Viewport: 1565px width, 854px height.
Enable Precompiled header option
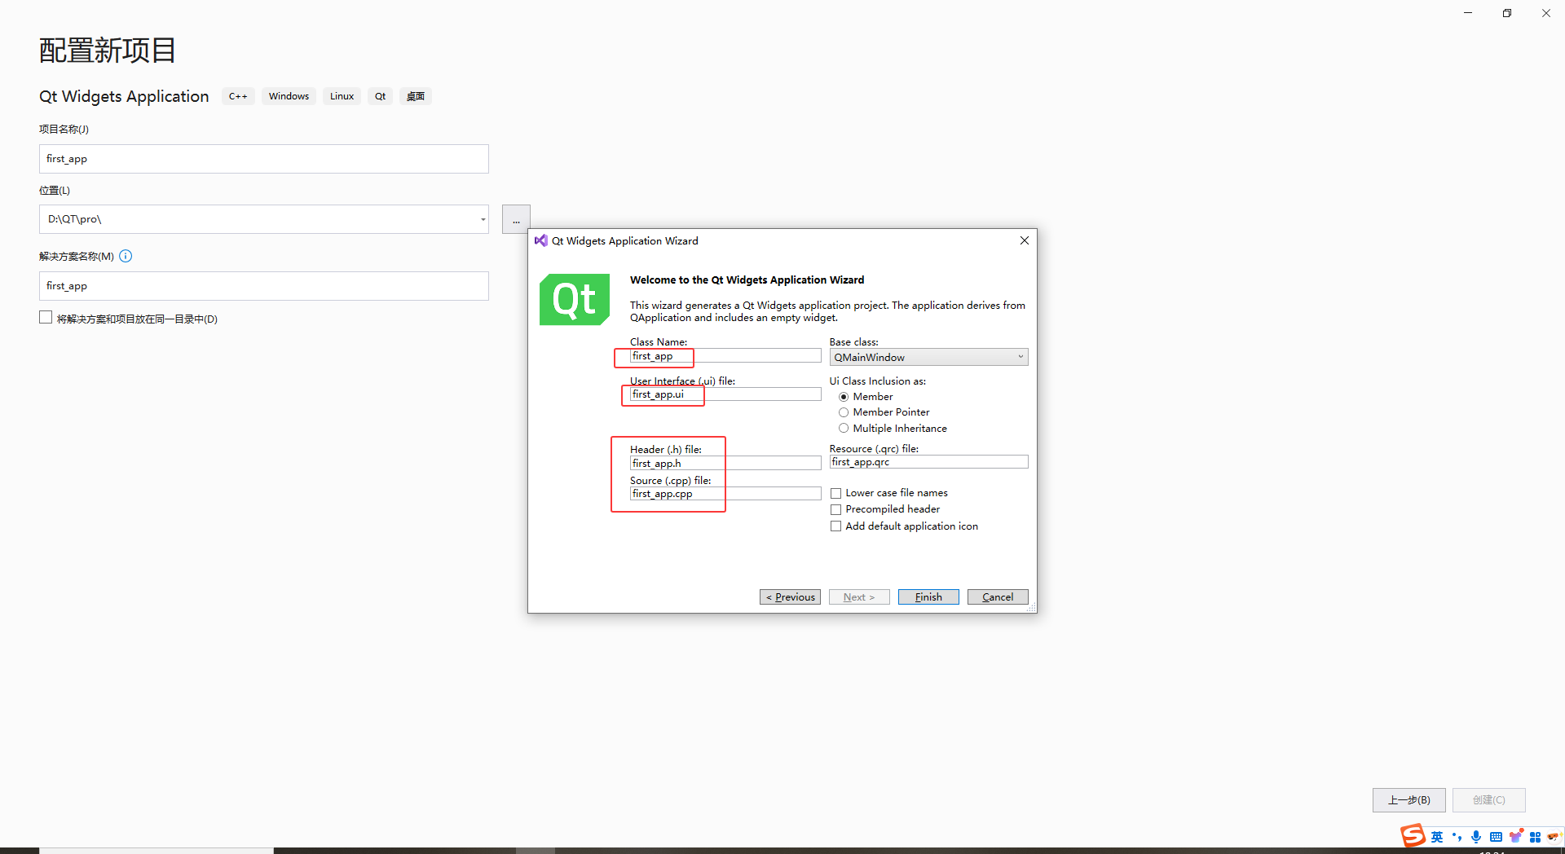(x=835, y=509)
